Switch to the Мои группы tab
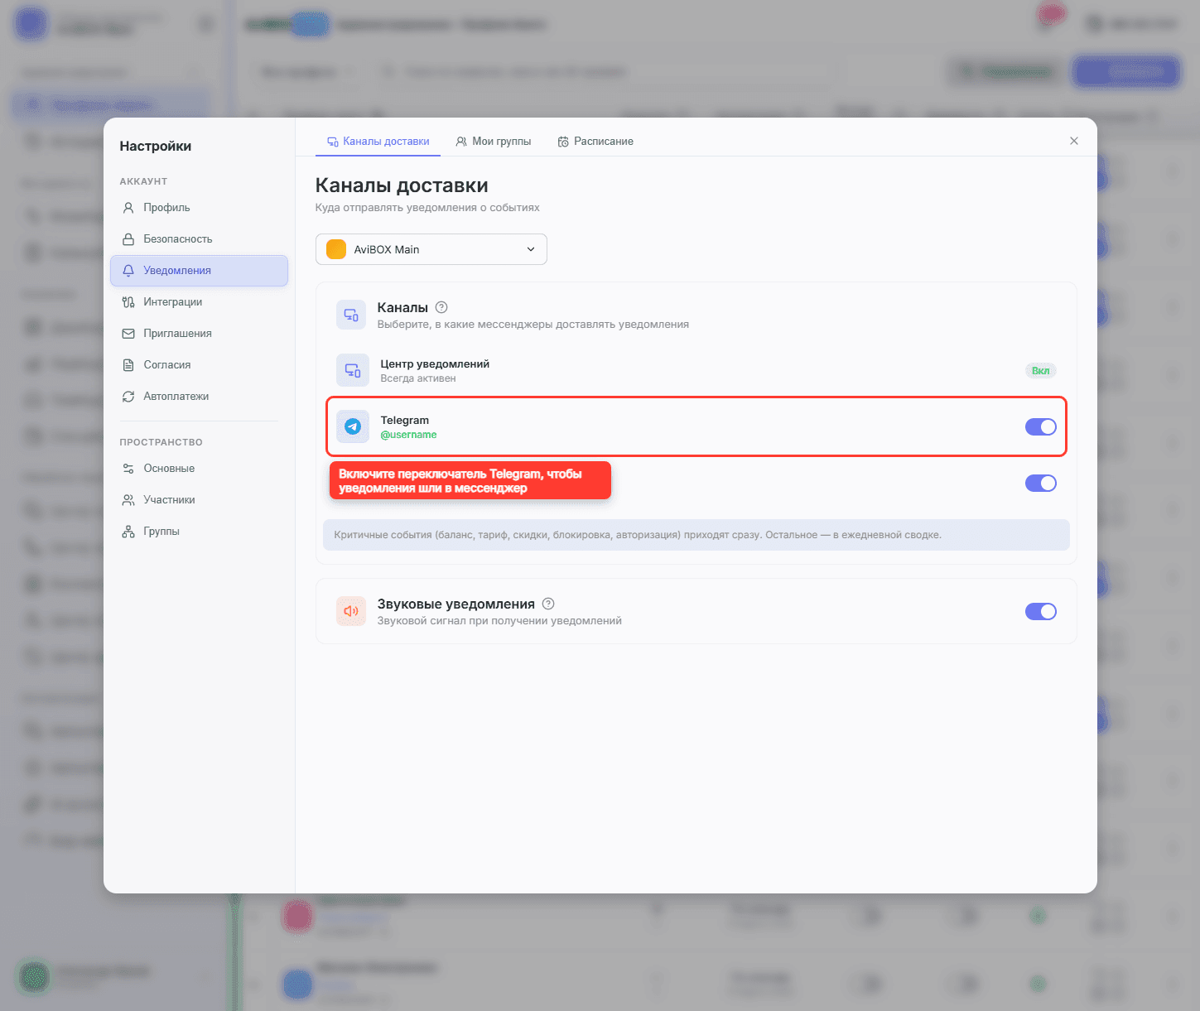 494,142
